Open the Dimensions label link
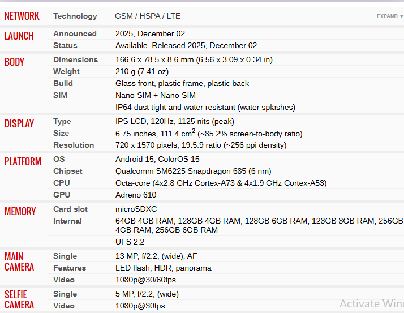The image size is (404, 313). (75, 59)
